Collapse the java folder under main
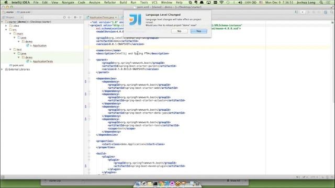The width and height of the screenshot is (335, 188). pos(15,38)
